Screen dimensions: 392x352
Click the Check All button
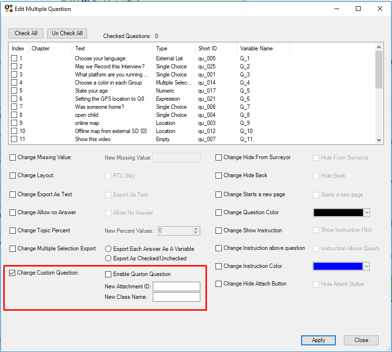[26, 33]
